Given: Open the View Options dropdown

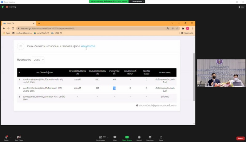Looking at the screenshot, I should (x=137, y=2).
